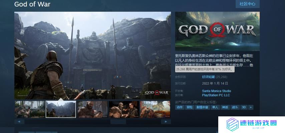
Task: Expand tags list with plus button
Action: pos(251,107)
